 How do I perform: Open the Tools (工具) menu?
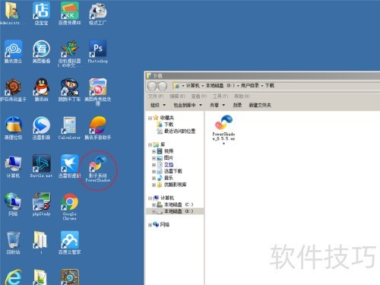coord(220,96)
